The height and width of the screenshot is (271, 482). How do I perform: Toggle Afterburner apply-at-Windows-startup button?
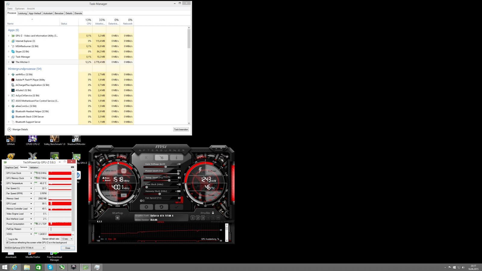117,218
